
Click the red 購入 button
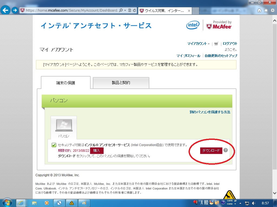(97, 151)
